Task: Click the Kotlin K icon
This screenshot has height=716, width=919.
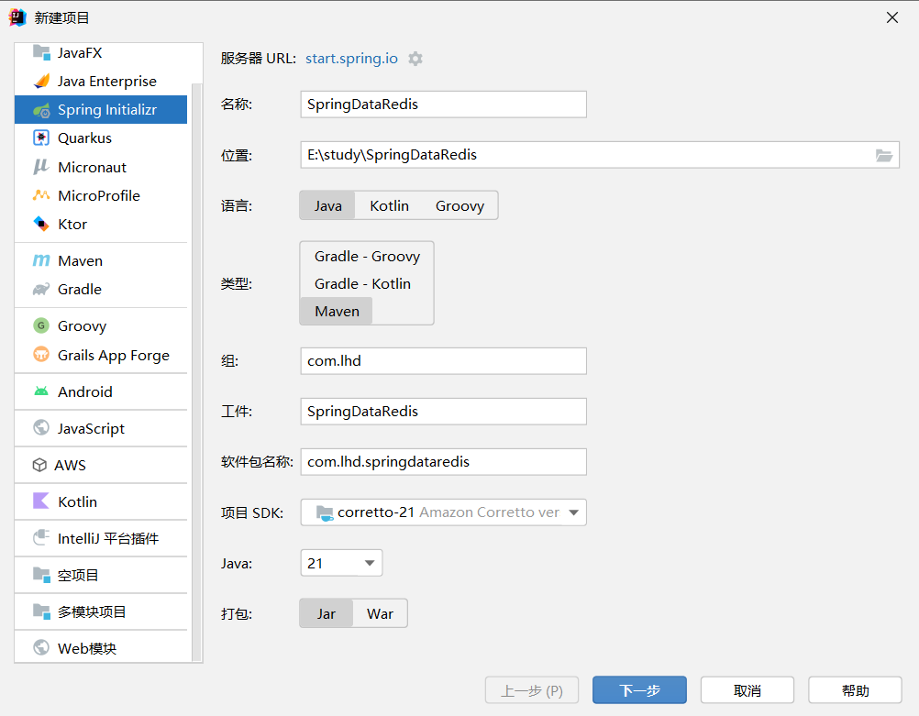Action: tap(41, 501)
